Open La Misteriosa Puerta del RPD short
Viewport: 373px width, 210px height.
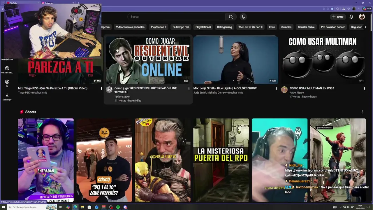pyautogui.click(x=221, y=160)
